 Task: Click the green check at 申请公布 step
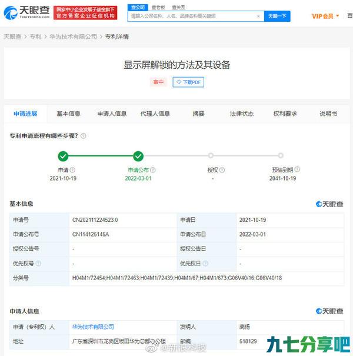[138, 156]
